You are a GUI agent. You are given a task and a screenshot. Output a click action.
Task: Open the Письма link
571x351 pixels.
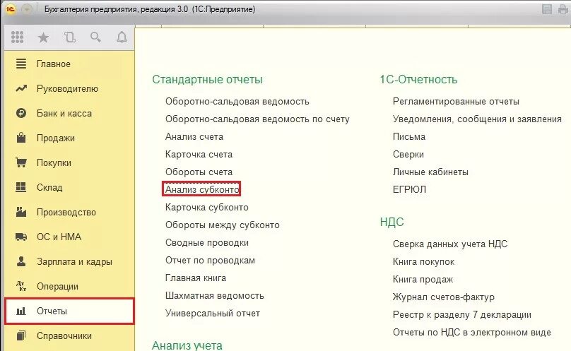click(409, 137)
